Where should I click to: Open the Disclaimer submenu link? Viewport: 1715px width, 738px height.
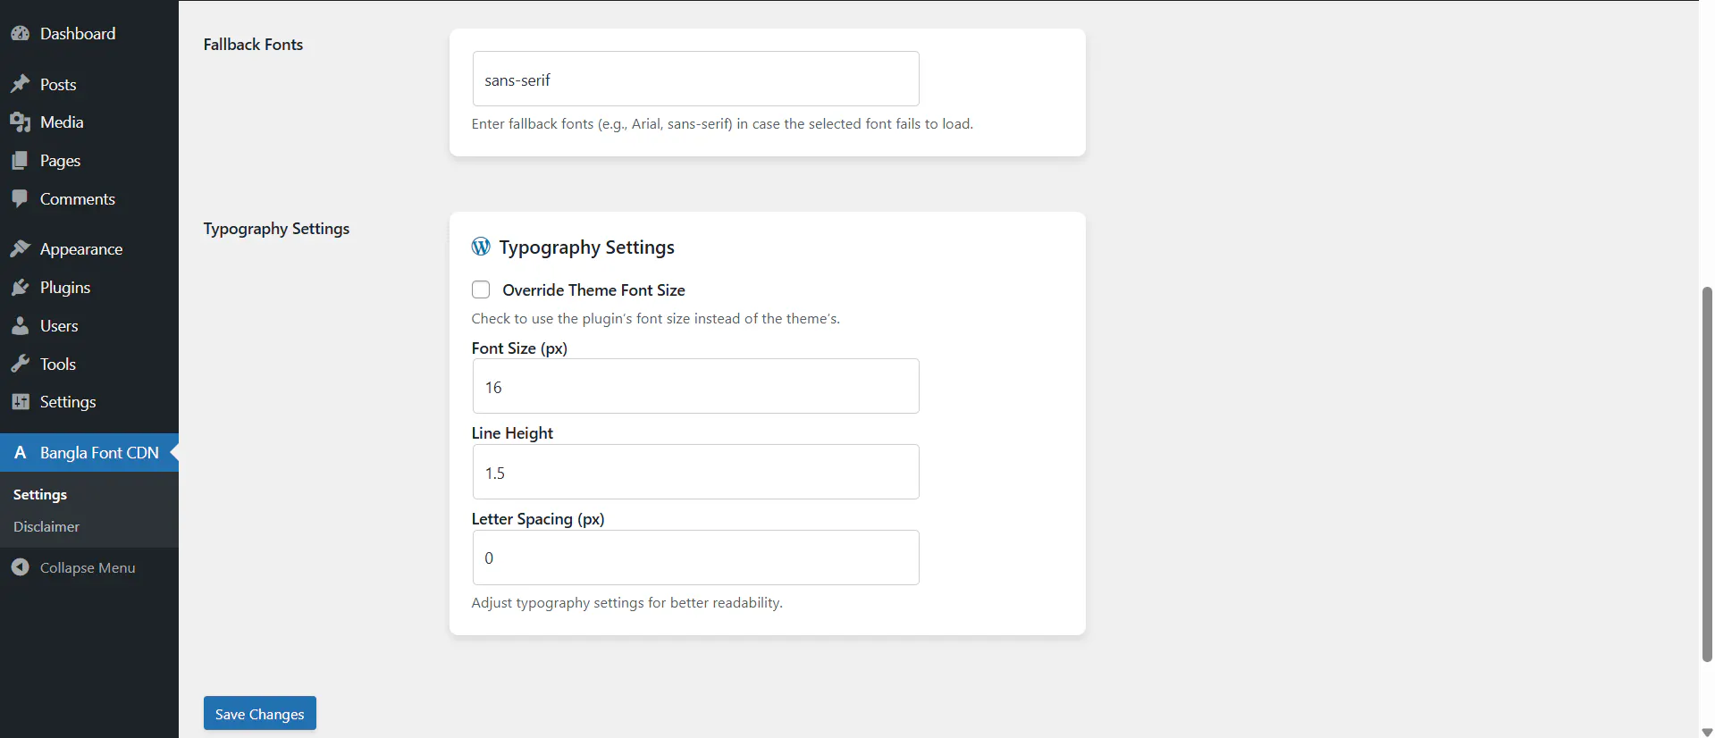pyautogui.click(x=46, y=526)
